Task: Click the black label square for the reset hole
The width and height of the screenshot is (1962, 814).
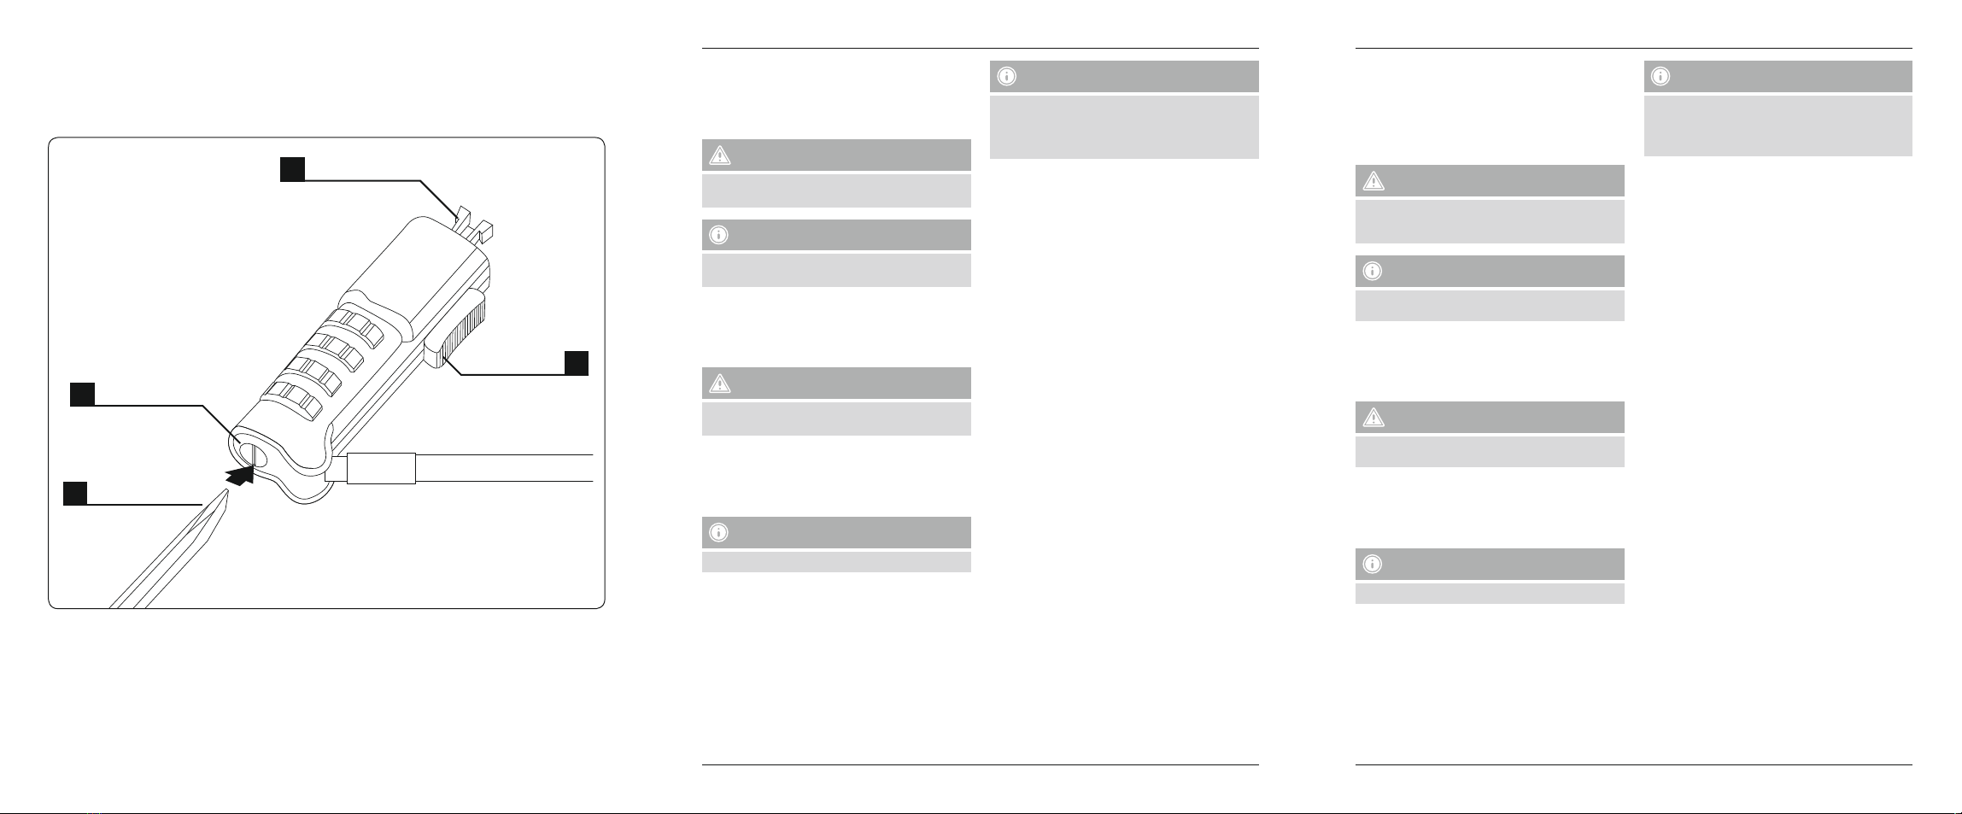Action: [82, 394]
